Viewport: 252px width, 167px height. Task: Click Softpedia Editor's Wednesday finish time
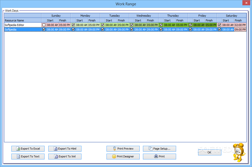click(x=152, y=25)
